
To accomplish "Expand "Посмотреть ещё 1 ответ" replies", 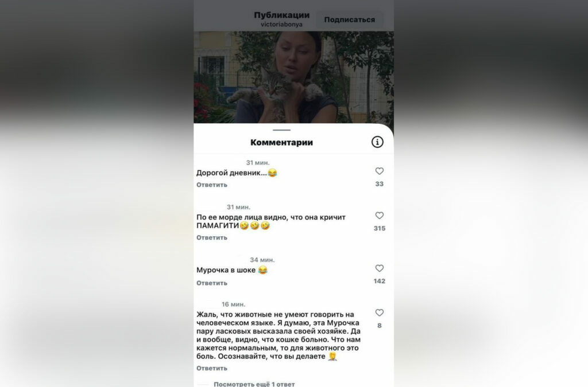I will (254, 384).
